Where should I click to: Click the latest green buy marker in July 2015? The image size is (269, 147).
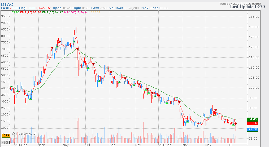pos(233,124)
